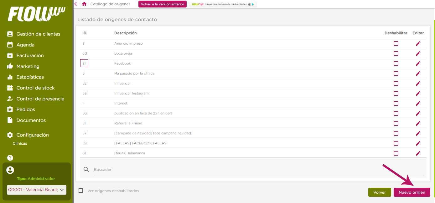Click the Nuevo origen button
The height and width of the screenshot is (203, 435).
[412, 192]
